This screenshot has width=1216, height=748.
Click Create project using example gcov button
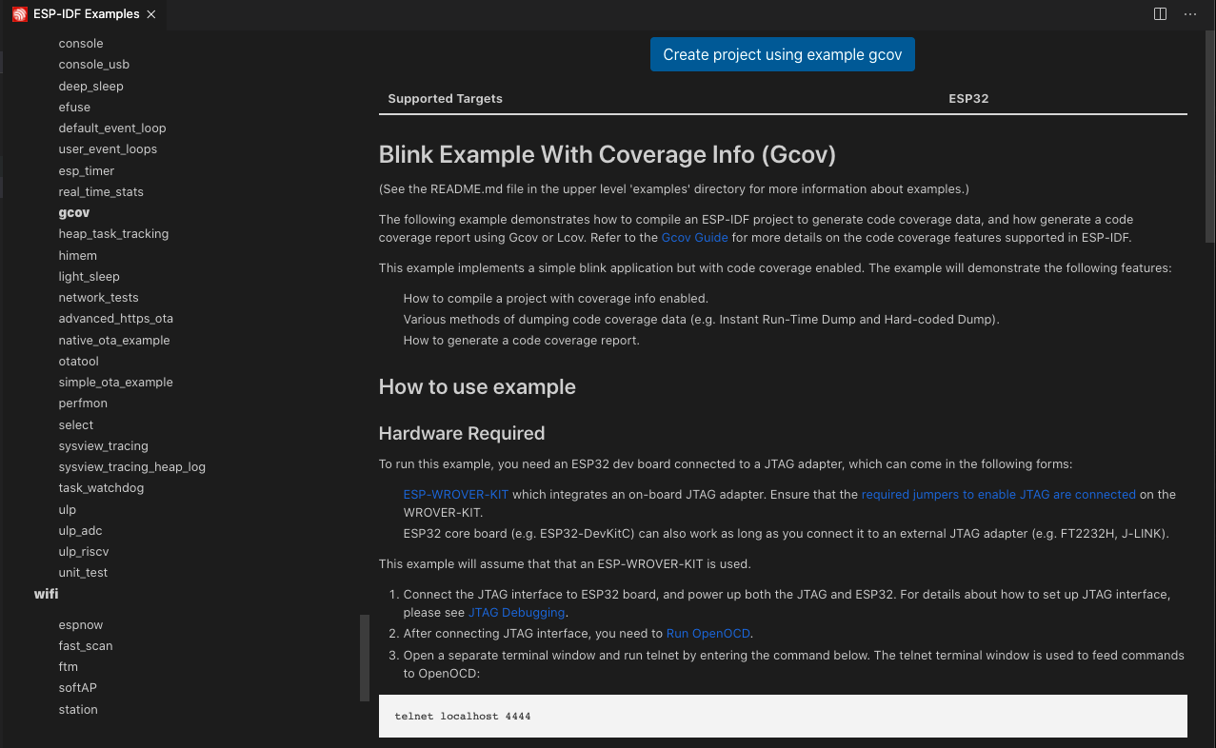(x=782, y=55)
